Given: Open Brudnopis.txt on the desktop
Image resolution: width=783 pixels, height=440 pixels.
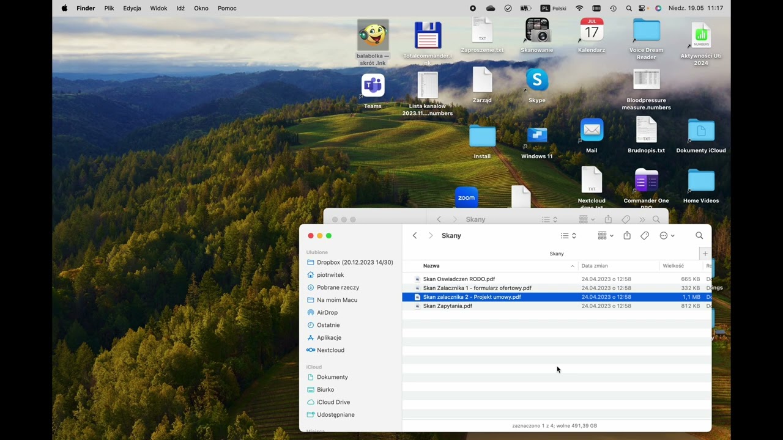Looking at the screenshot, I should click(647, 130).
